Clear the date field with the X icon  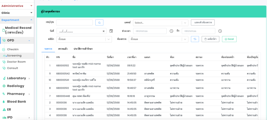(x=104, y=31)
